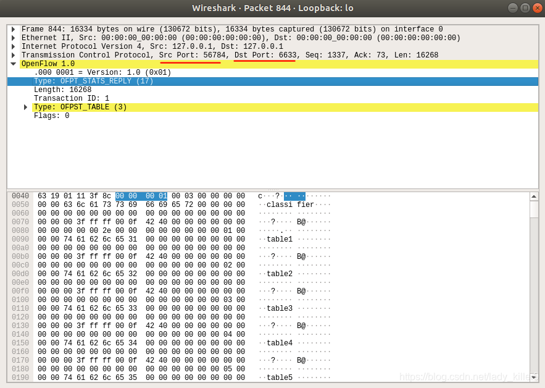
Task: Click hex offset 0150 row label
Action: [20, 343]
